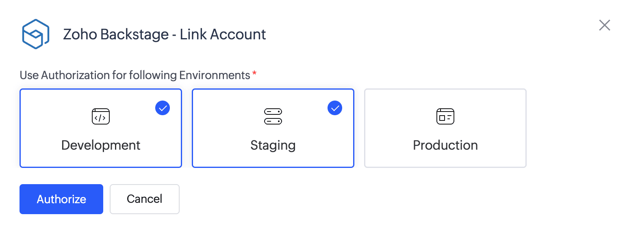Click the "Production" text label
The height and width of the screenshot is (232, 625).
point(445,145)
